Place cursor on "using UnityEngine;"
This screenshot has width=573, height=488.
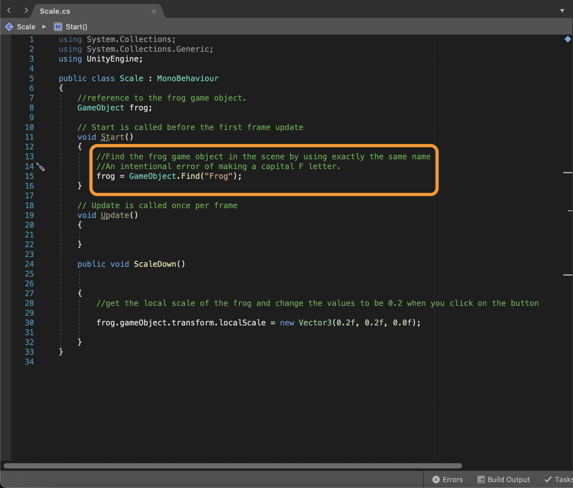click(101, 59)
